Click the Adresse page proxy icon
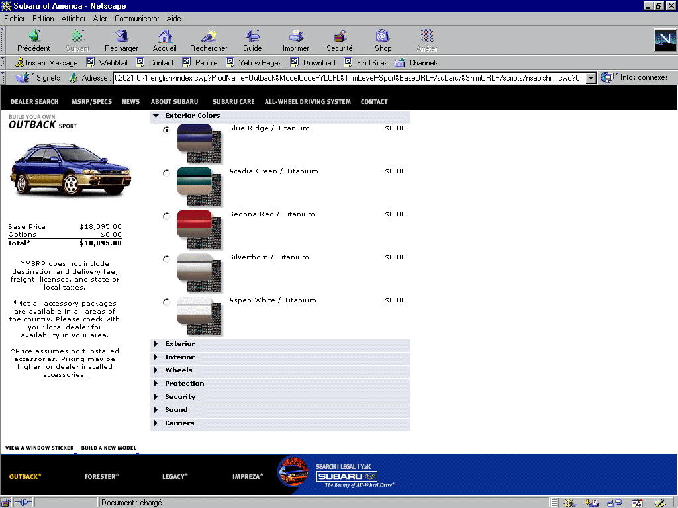Viewport: 678px width, 508px height. 73,78
